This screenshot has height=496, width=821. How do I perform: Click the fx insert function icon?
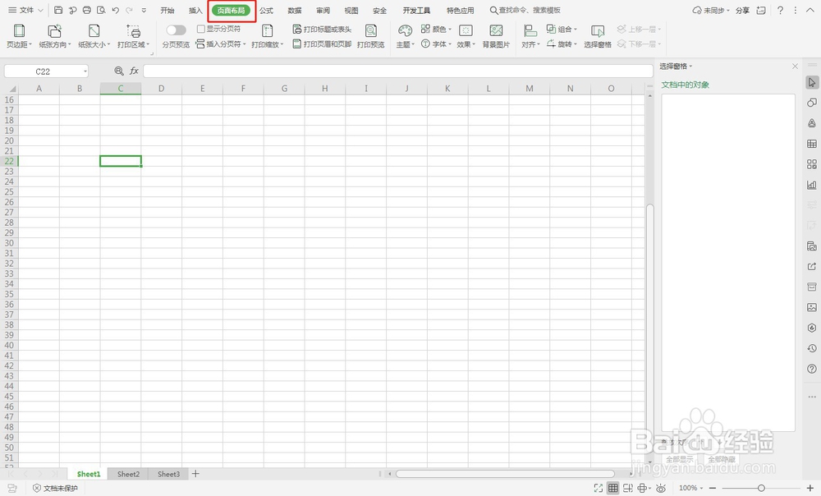click(134, 71)
